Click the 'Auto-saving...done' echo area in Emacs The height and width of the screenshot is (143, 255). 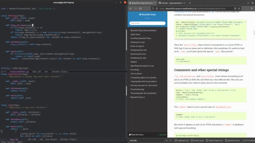(x=12, y=142)
